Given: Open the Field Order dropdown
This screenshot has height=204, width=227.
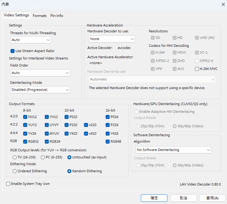Looking at the screenshot, I should click(40, 73).
